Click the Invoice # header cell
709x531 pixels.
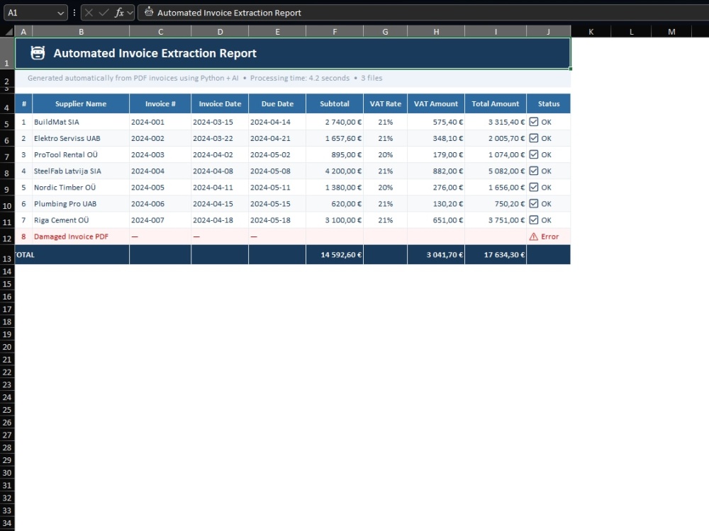tap(160, 103)
